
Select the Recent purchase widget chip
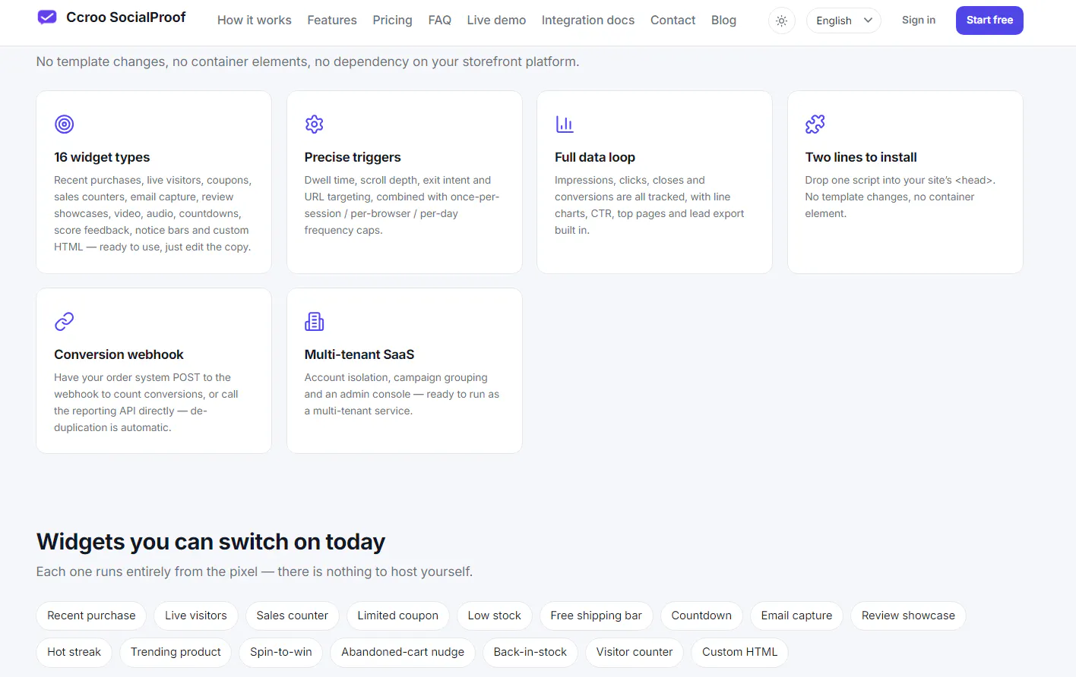pos(91,616)
